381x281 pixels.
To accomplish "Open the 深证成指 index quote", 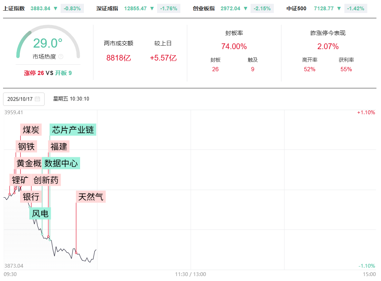I will click(x=106, y=8).
